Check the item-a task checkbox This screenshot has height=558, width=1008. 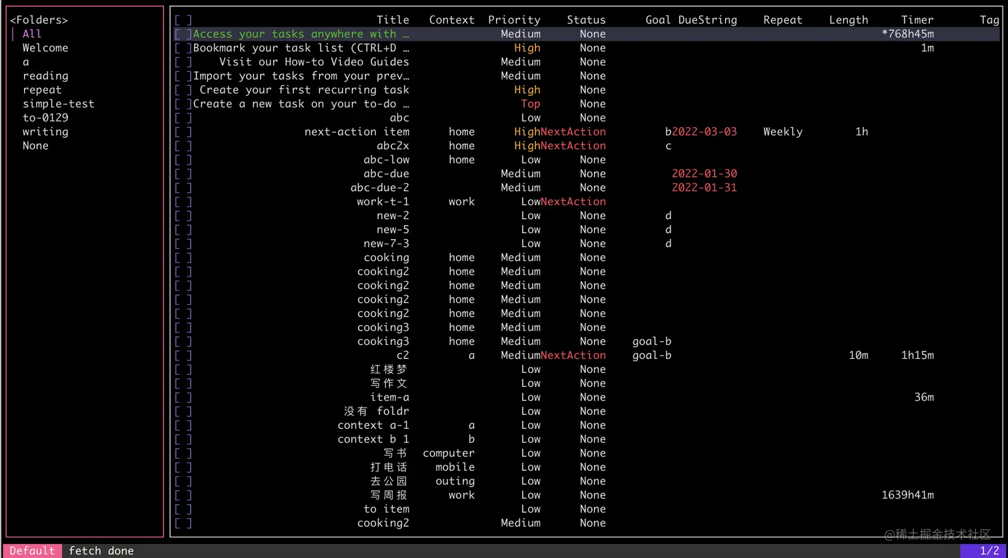(183, 398)
